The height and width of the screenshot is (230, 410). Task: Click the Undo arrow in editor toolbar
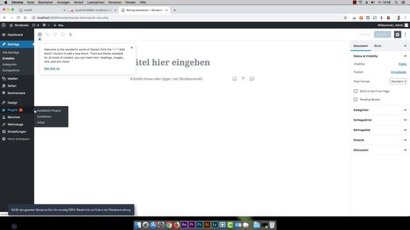tap(47, 34)
